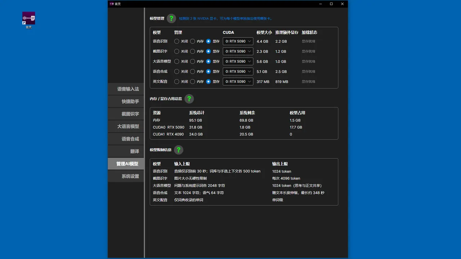Screen dimensions: 461x259
Task: Maximize the 言灵 window
Action: [331, 4]
